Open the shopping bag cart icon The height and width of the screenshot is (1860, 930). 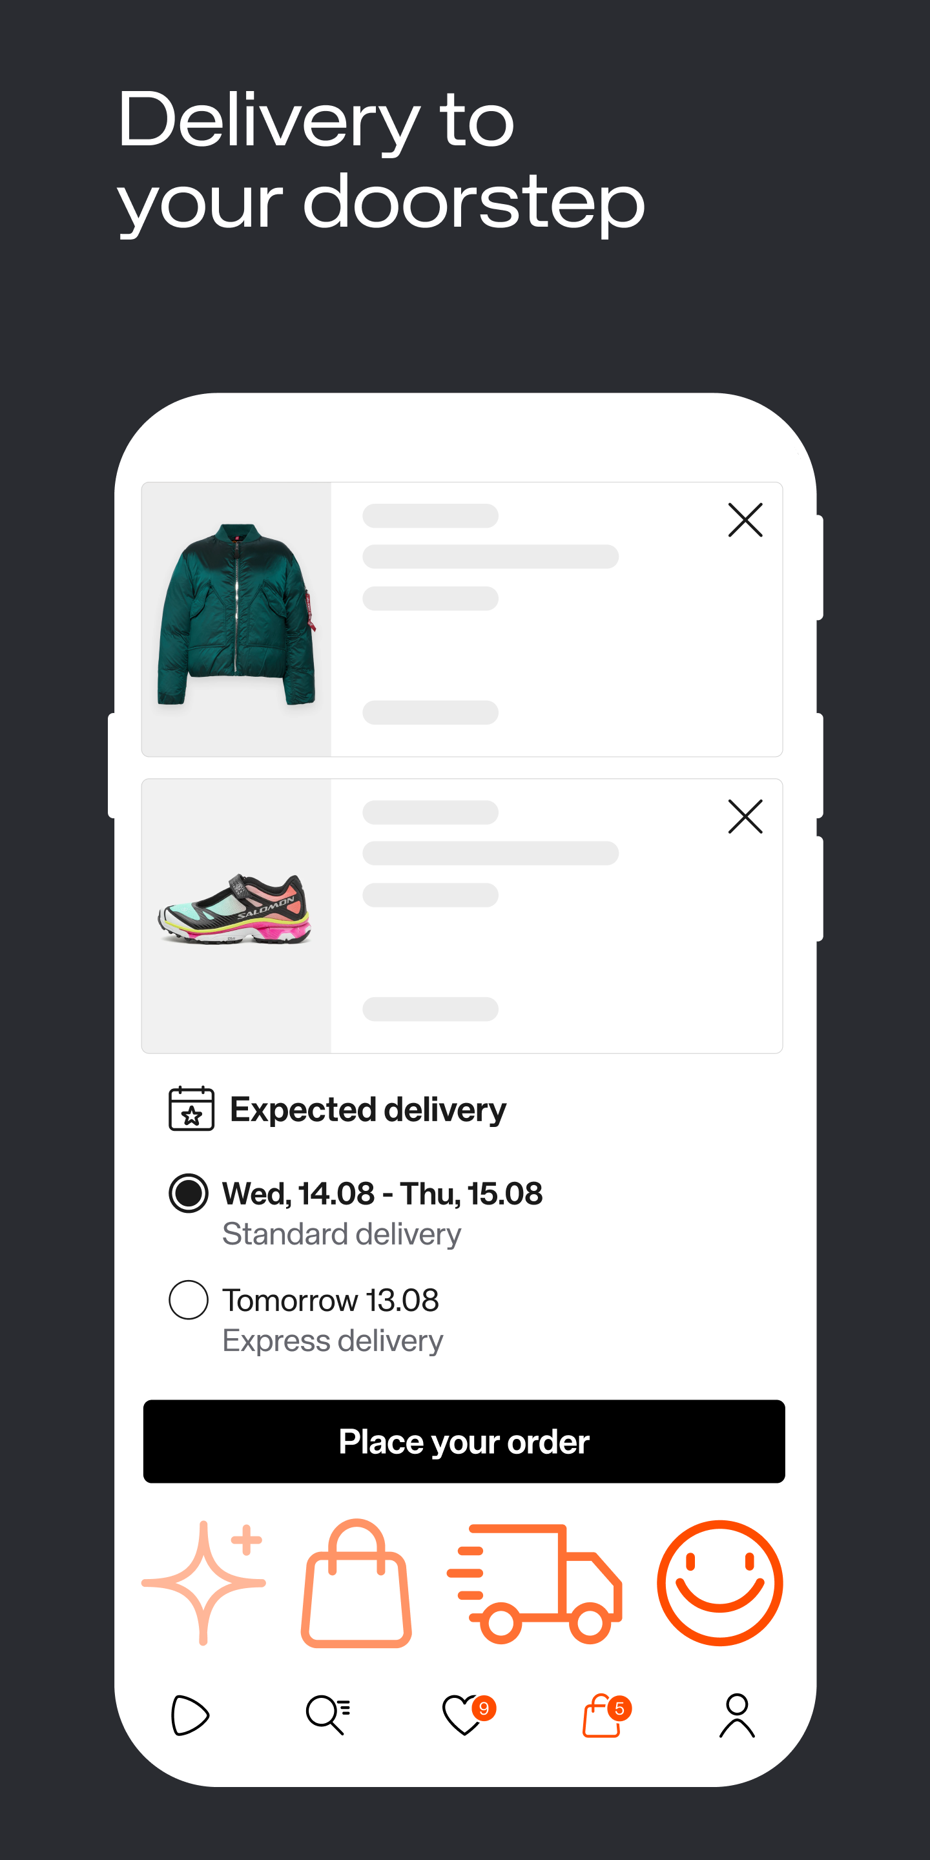click(602, 1715)
